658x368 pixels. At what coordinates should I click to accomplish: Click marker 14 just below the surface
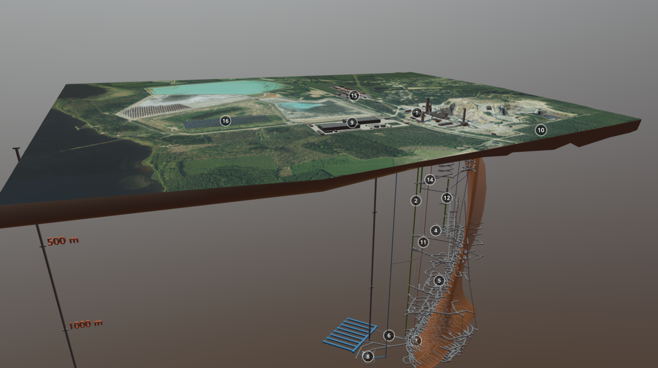tap(430, 180)
